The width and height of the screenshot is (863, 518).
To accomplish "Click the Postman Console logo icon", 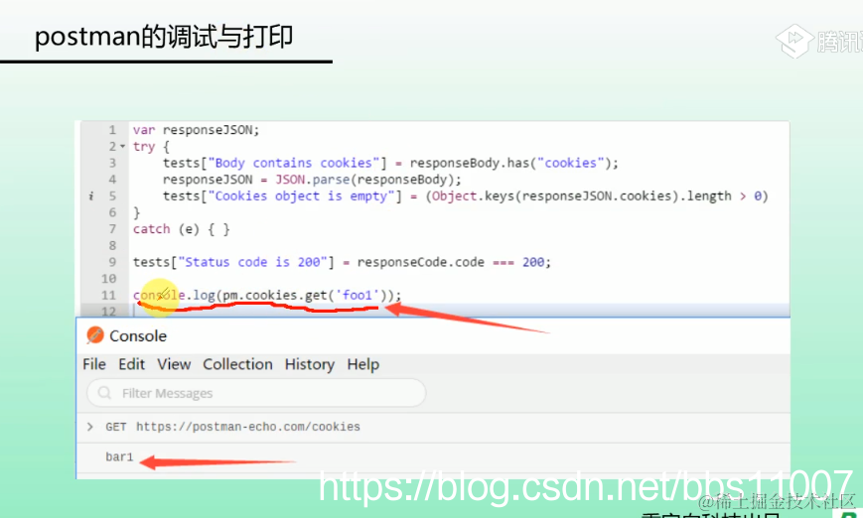I will 95,334.
